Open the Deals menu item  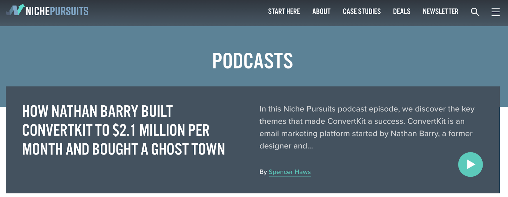pos(402,11)
